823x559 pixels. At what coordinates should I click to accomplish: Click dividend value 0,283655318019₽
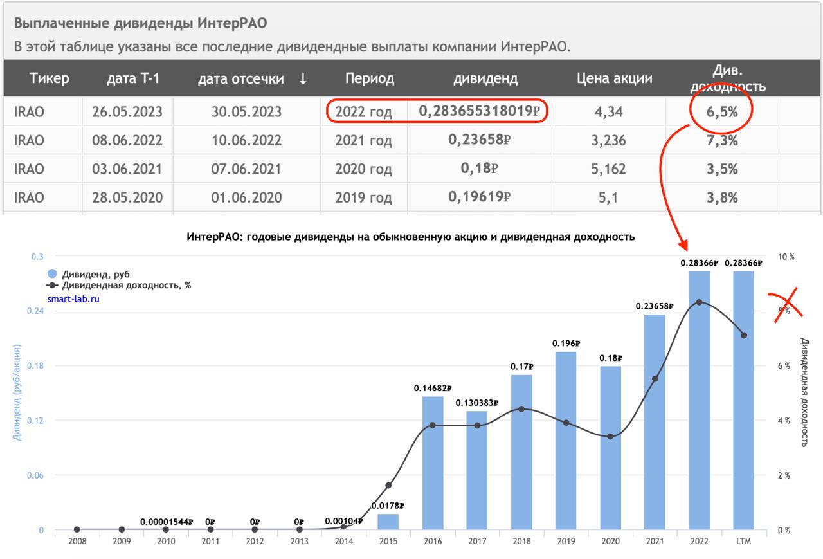(479, 111)
